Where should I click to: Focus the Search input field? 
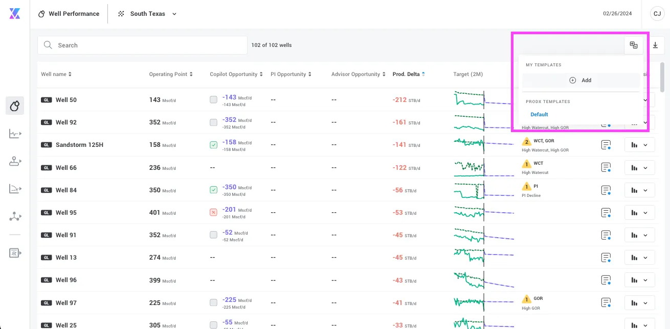pyautogui.click(x=142, y=45)
